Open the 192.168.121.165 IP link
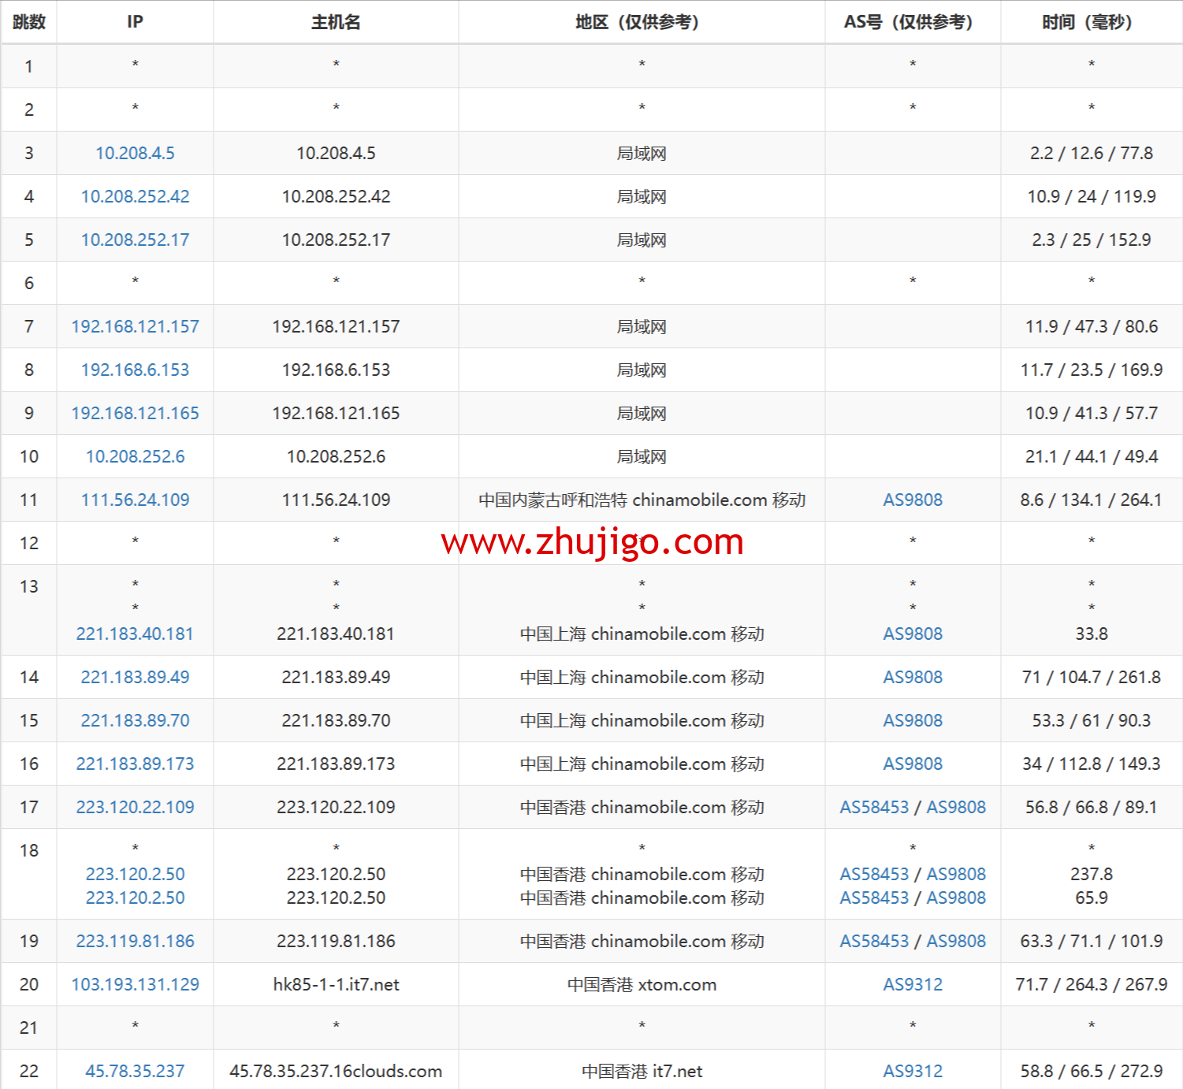The image size is (1183, 1089). click(x=135, y=414)
